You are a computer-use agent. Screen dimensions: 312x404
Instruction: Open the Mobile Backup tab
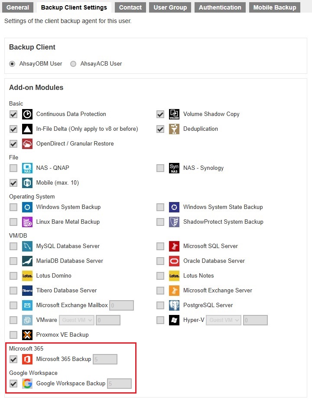275,7
